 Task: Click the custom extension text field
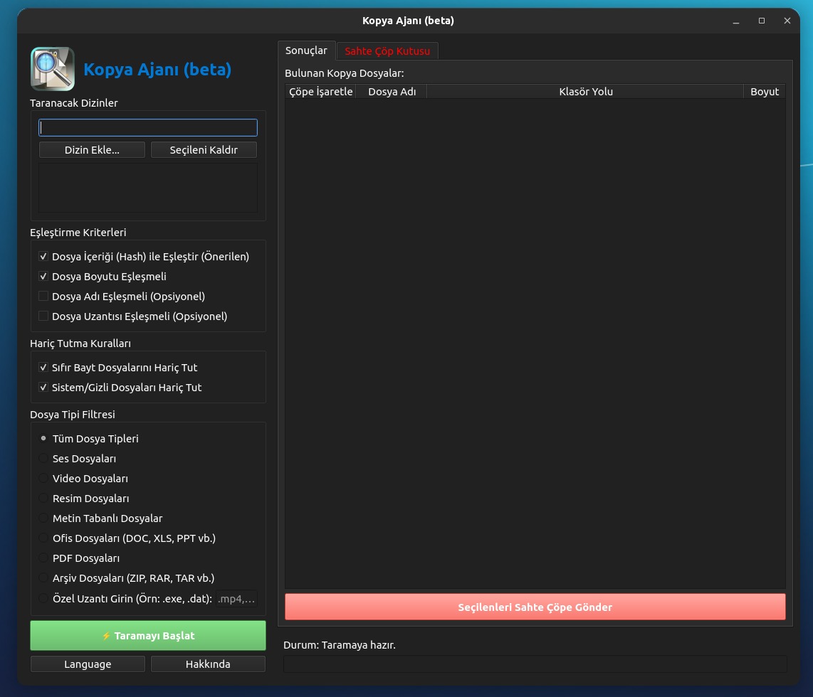[236, 599]
